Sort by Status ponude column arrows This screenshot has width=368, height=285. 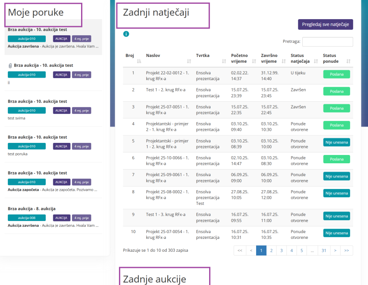coord(348,61)
